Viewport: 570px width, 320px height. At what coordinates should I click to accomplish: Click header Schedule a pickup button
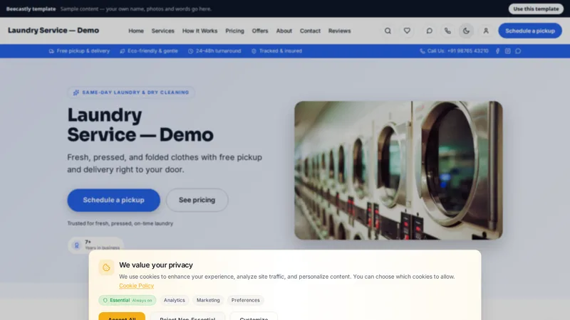[530, 31]
